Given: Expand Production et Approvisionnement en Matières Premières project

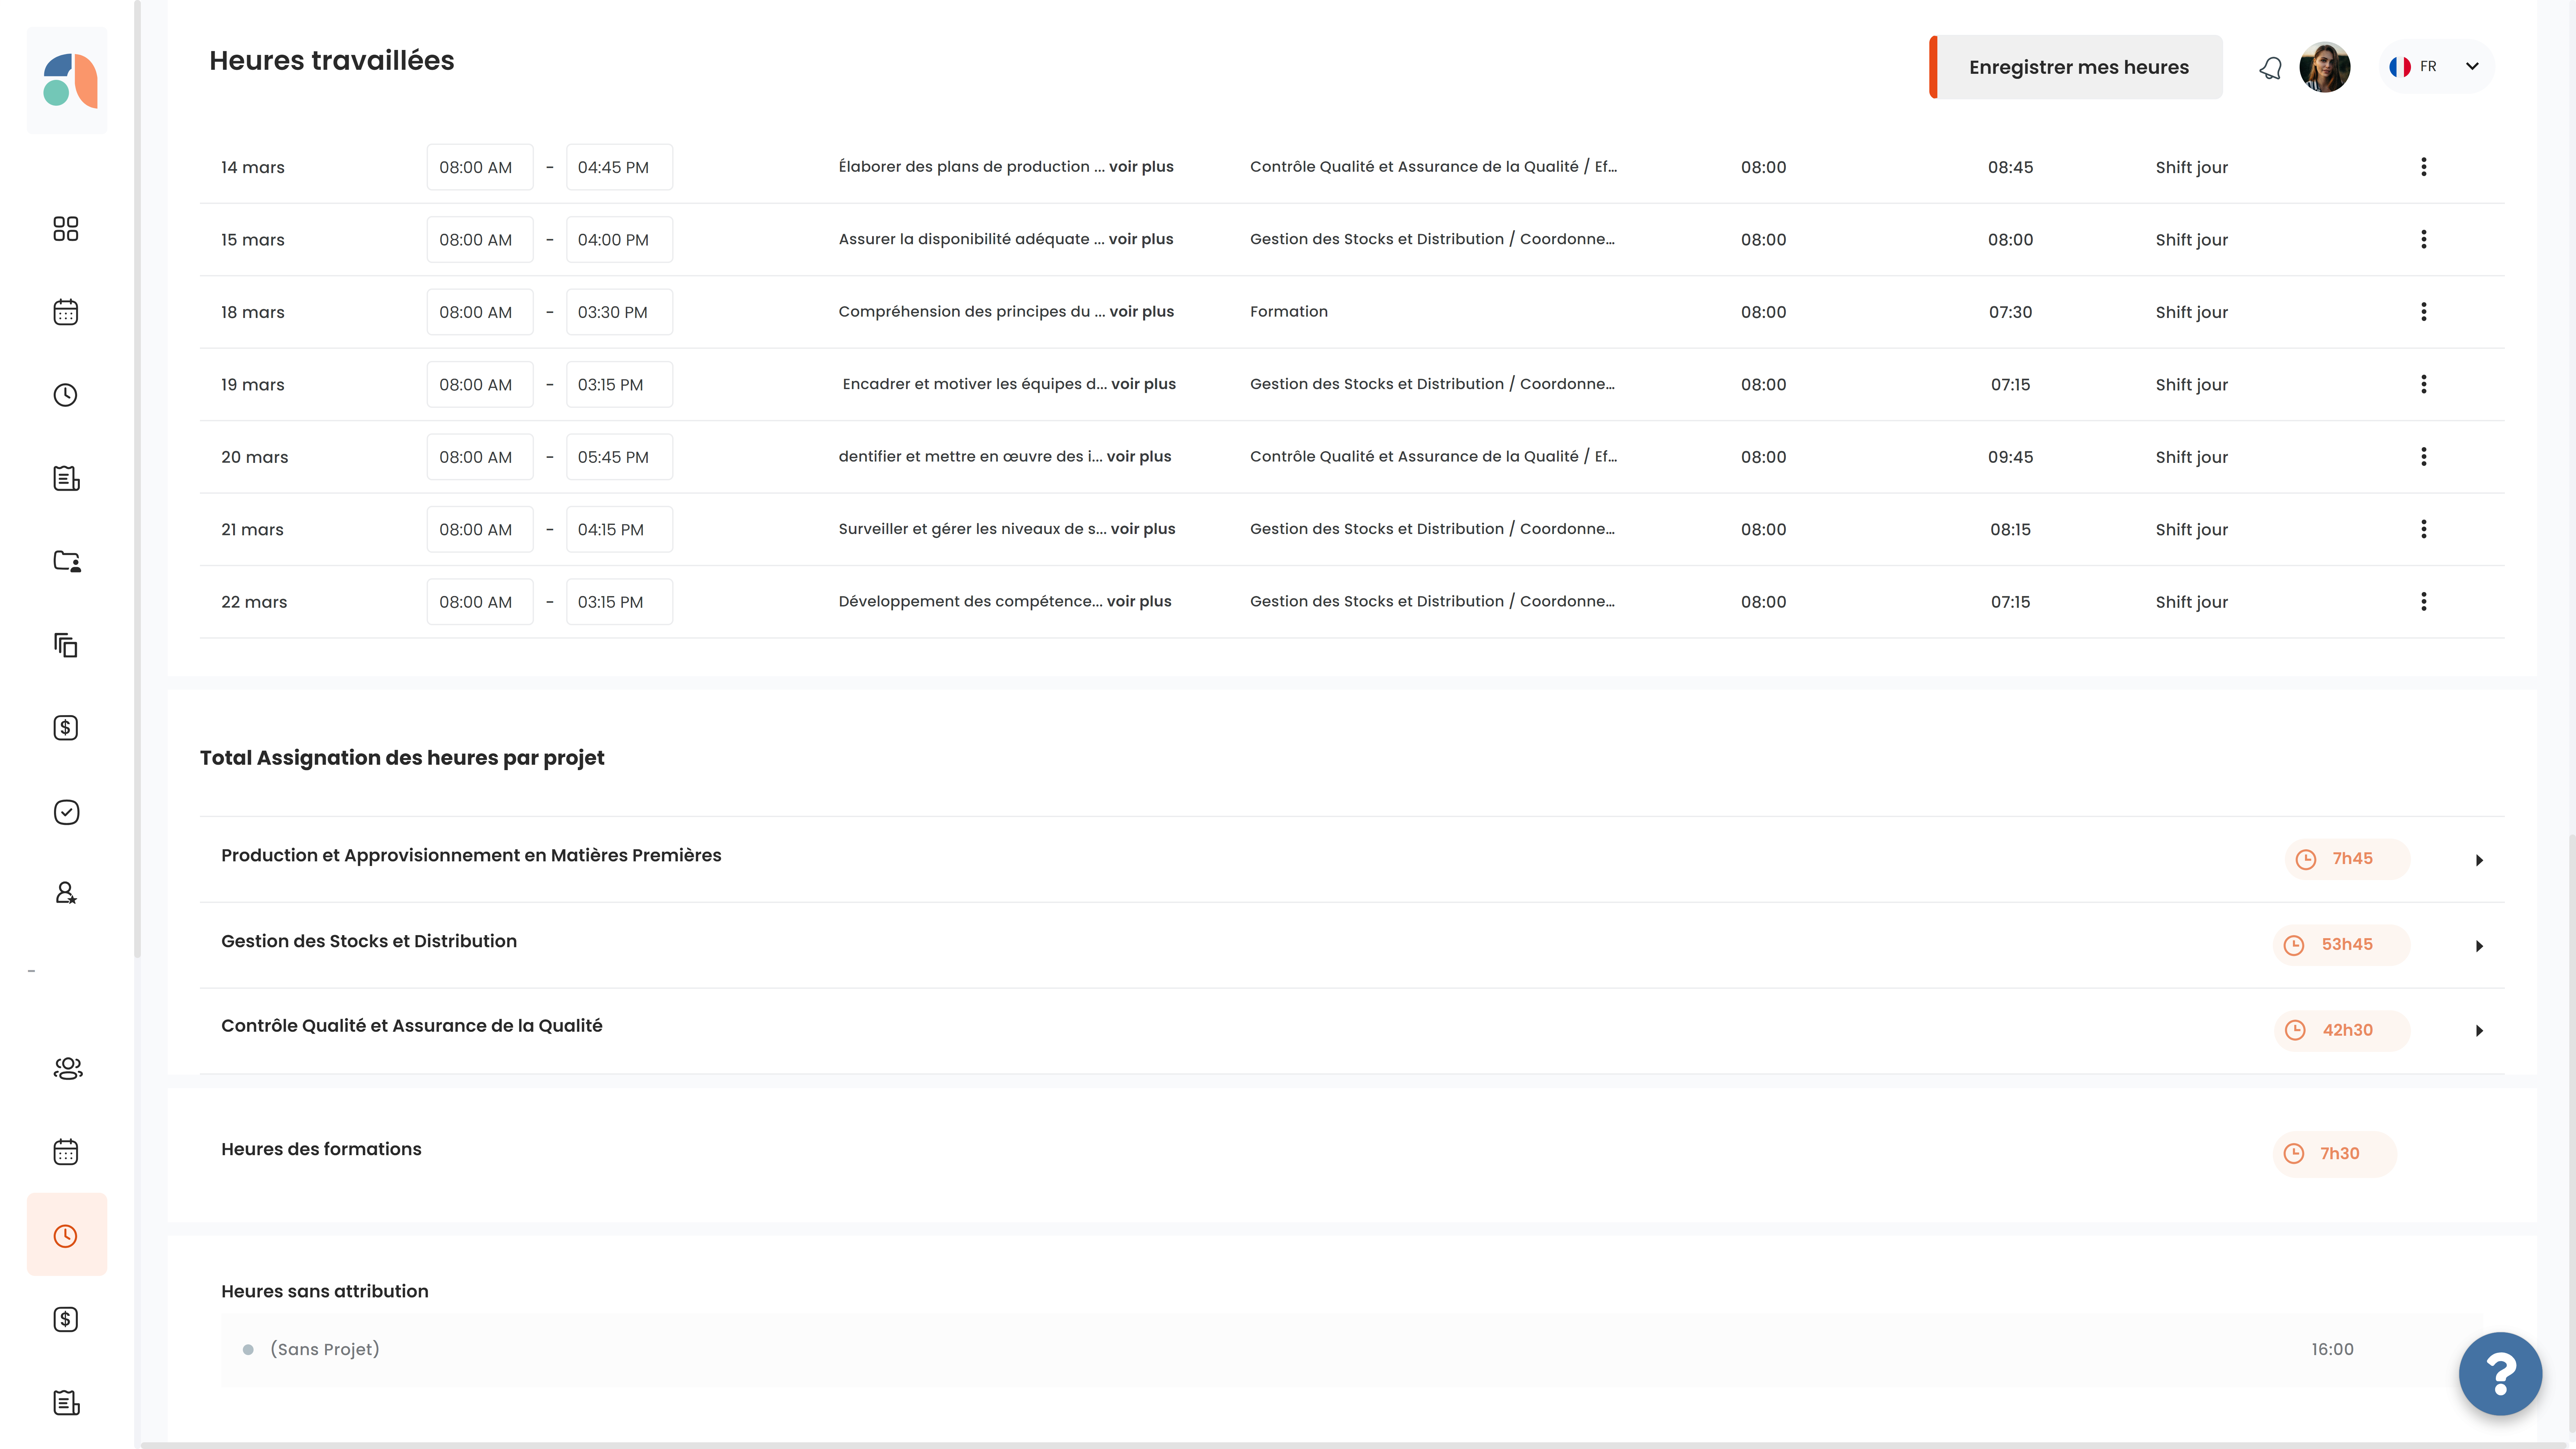Looking at the screenshot, I should tap(2479, 860).
